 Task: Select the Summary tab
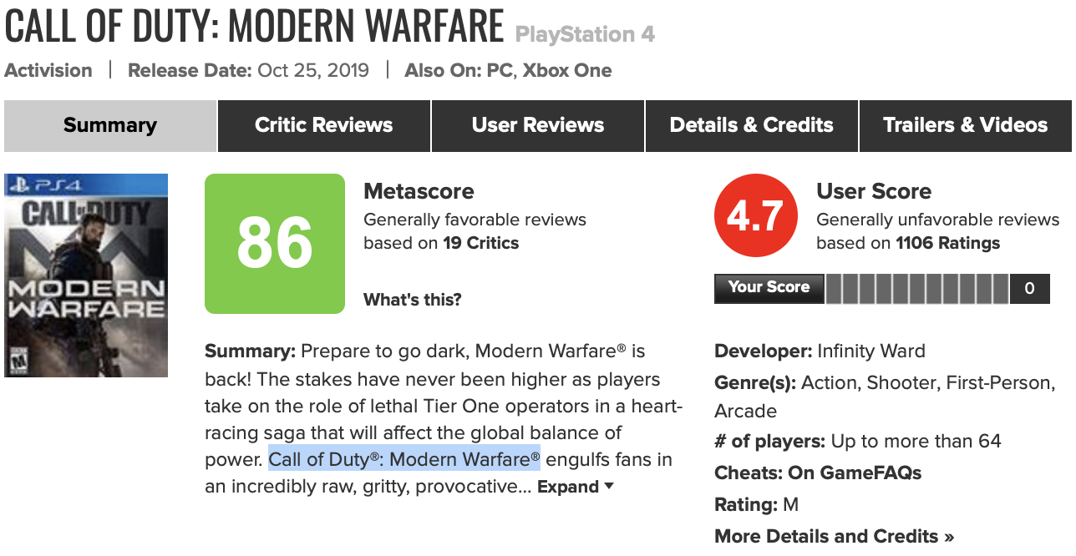click(110, 125)
